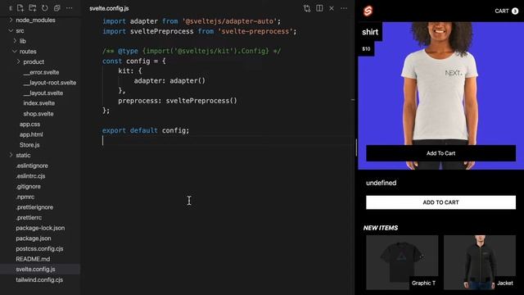
Task: Open the Jacket product thumbnail
Action: [480, 262]
